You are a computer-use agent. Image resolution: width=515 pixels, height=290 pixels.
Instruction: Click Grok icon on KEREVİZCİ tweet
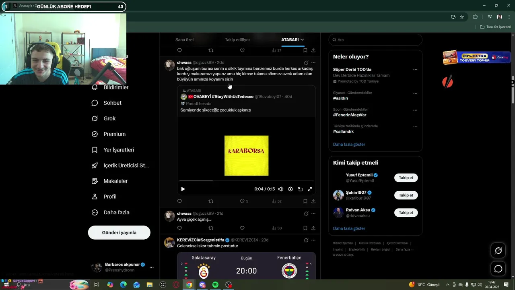click(x=306, y=240)
